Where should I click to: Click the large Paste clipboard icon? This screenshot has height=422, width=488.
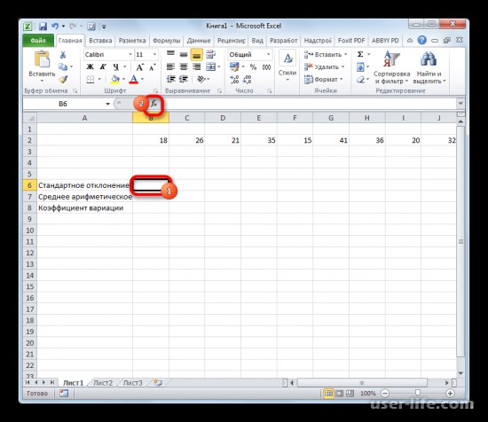[42, 59]
